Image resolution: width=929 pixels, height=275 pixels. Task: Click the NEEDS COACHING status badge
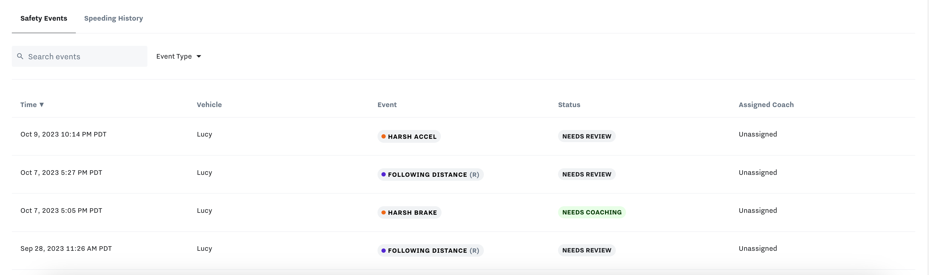click(x=592, y=212)
